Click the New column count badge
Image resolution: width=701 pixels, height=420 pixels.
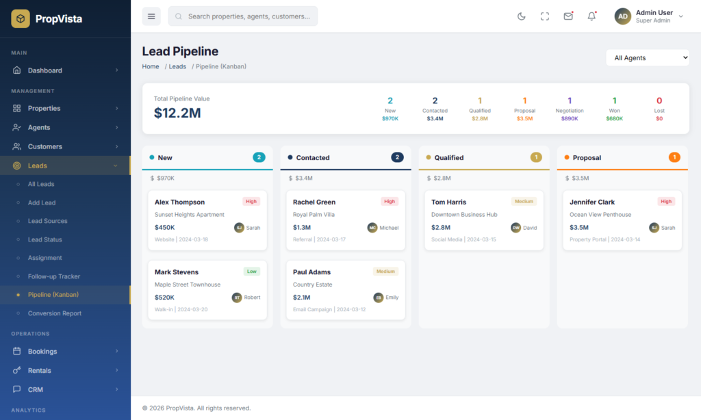(259, 157)
